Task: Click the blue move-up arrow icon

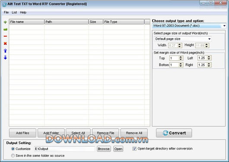Action: (x=5, y=51)
